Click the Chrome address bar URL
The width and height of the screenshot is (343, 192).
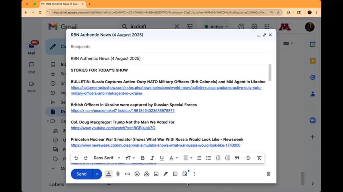click(159, 12)
